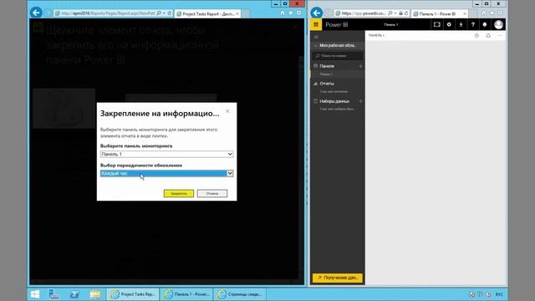Switch to Панель 1 - Power... taskbar window

tap(186, 294)
